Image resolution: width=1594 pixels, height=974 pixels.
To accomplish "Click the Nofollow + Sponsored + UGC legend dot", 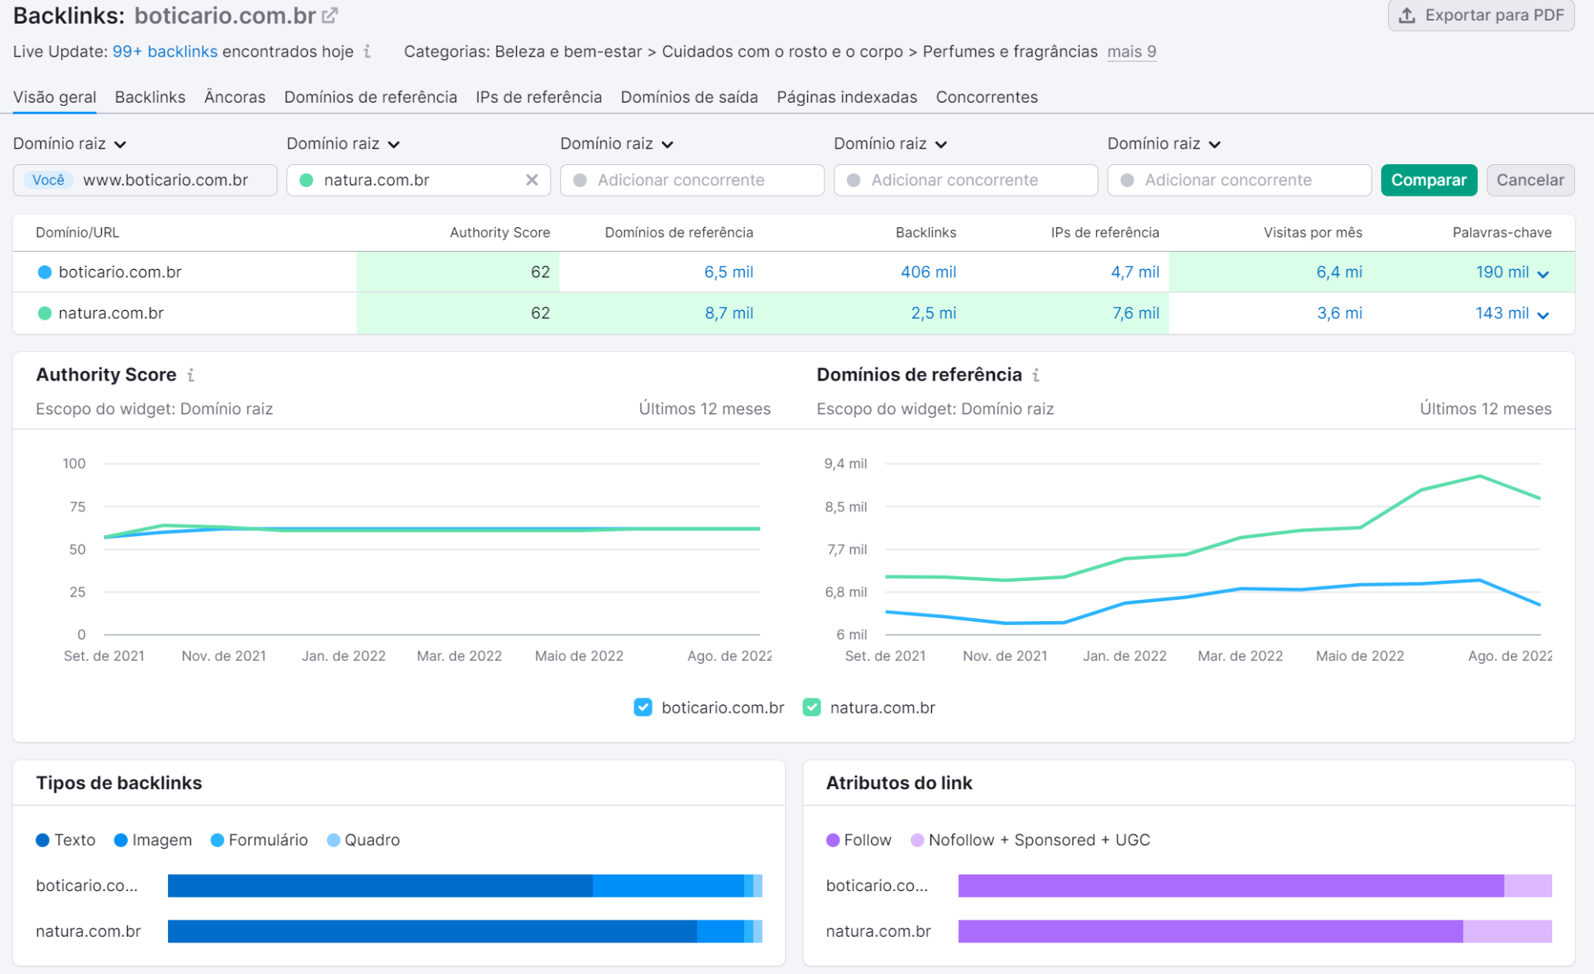I will tap(917, 840).
